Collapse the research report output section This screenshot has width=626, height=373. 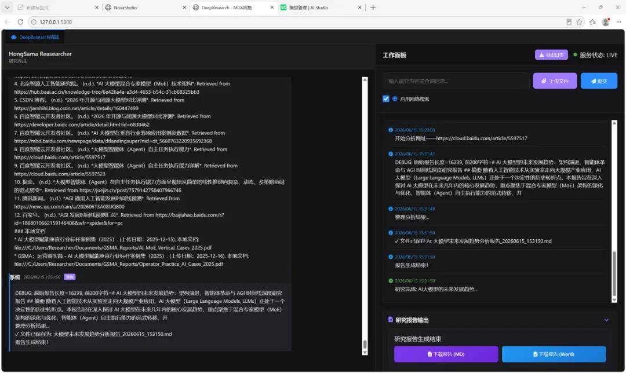[606, 320]
